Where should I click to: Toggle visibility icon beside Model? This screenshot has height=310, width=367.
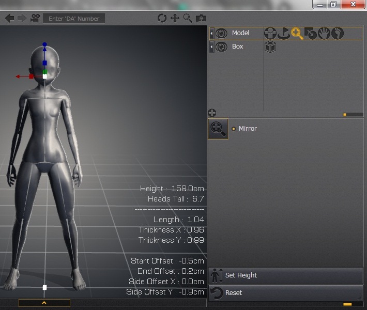pos(221,34)
